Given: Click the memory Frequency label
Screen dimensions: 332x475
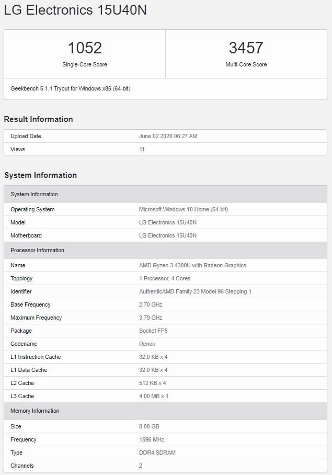Looking at the screenshot, I should [x=24, y=439].
